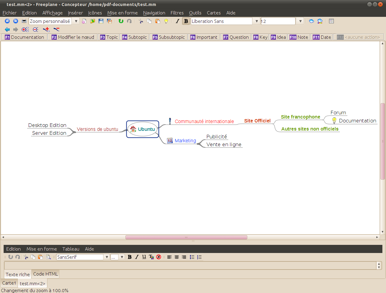Open the Mise en forme menu
This screenshot has width=386, height=293.
122,13
